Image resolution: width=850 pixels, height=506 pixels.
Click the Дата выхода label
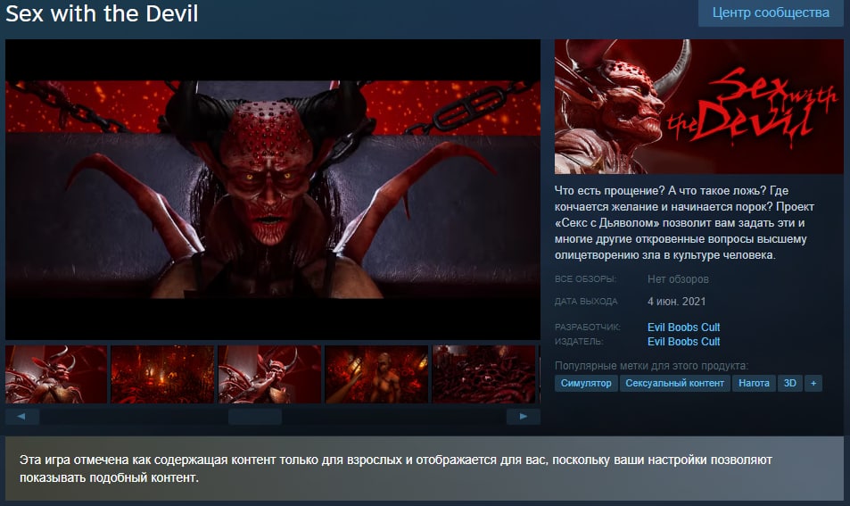pos(586,302)
